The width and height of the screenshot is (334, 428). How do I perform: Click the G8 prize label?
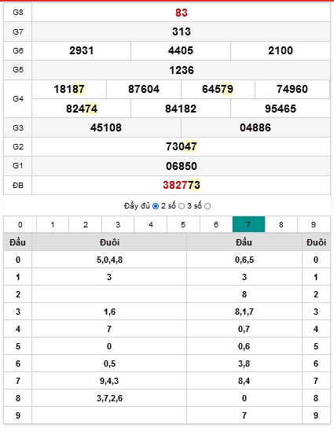tap(18, 13)
